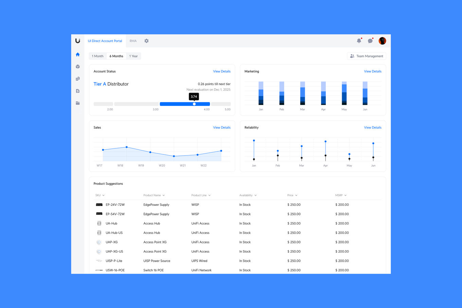Click the USW-16-POE product image
Viewport: 462px width, 308px height.
coord(99,270)
